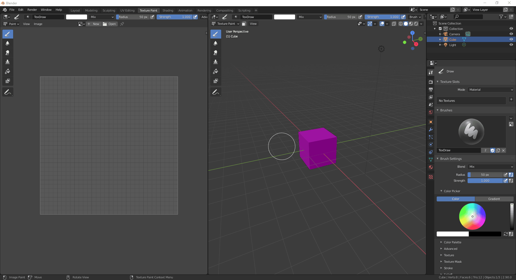Expand the Stroke section in the sidebar
Viewport: 516px width, 280px height.
tap(448, 268)
